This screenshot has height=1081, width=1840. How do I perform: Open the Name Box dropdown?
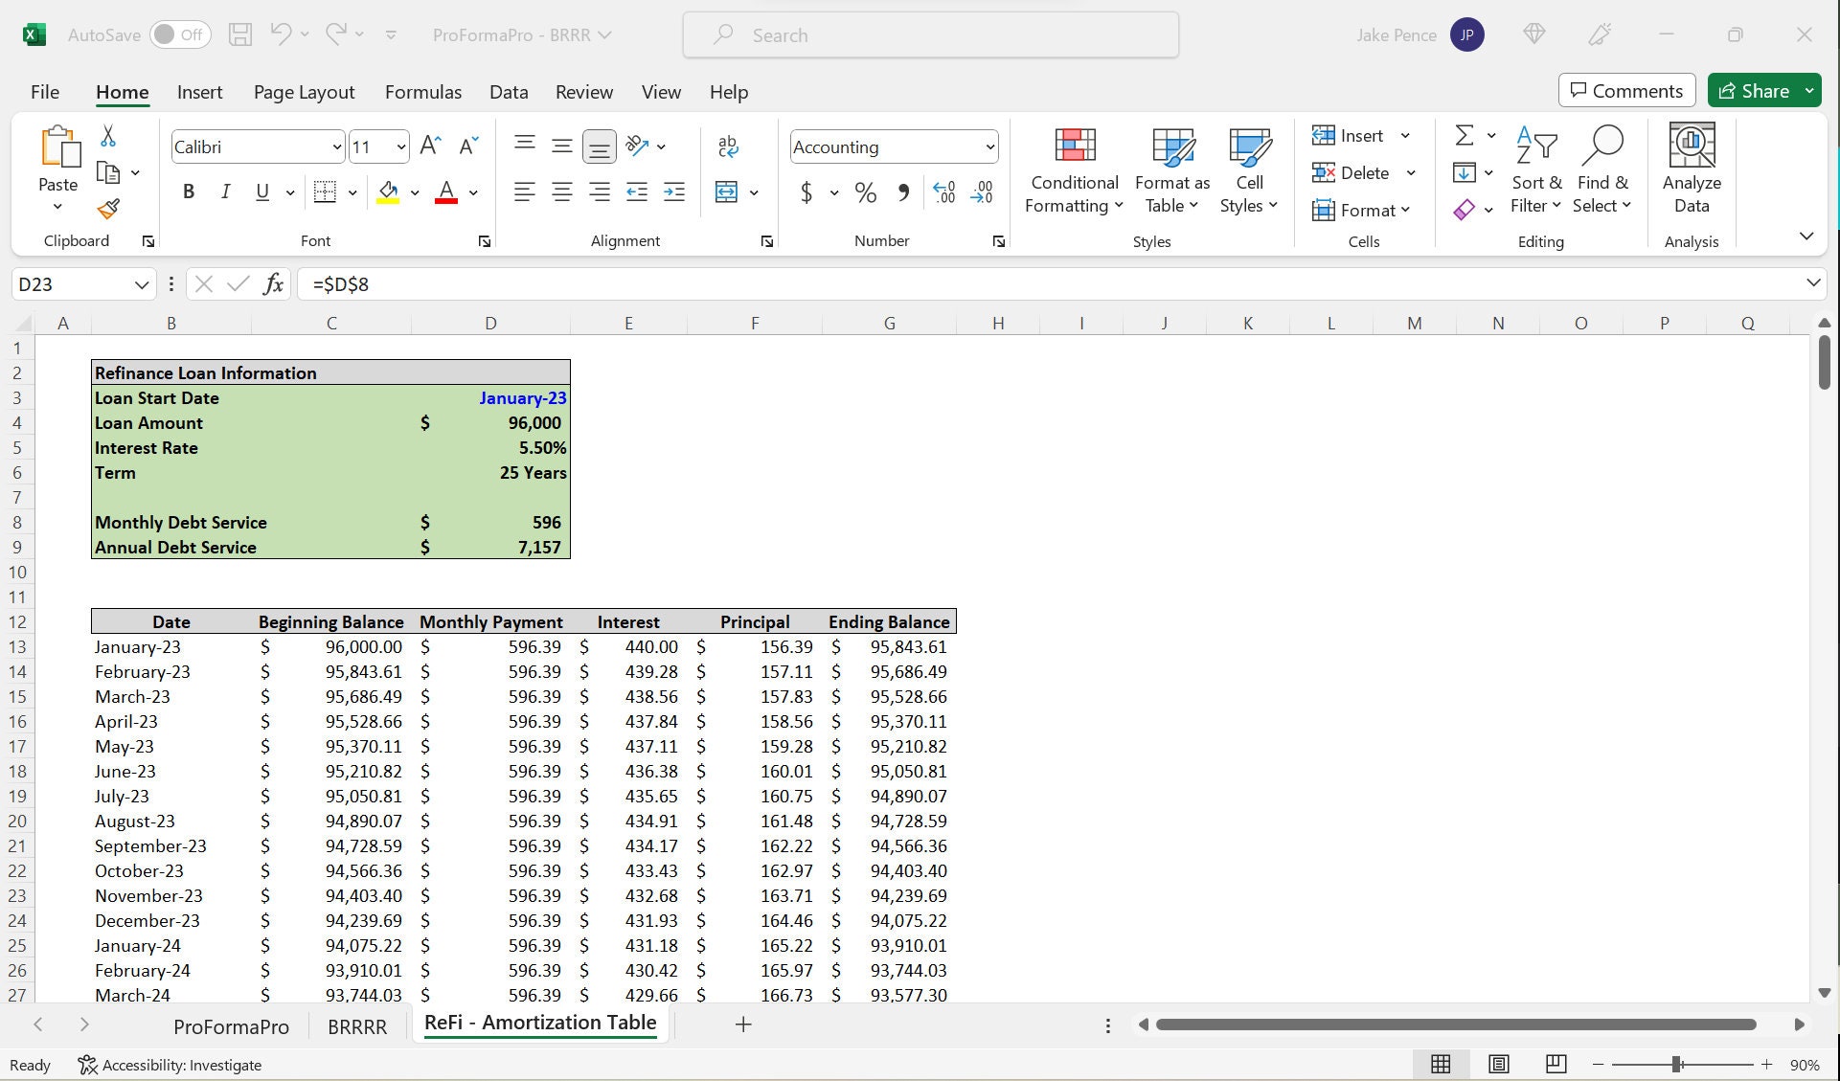141,283
